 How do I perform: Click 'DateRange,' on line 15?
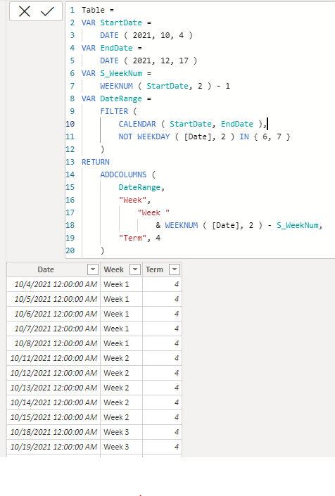tap(141, 187)
